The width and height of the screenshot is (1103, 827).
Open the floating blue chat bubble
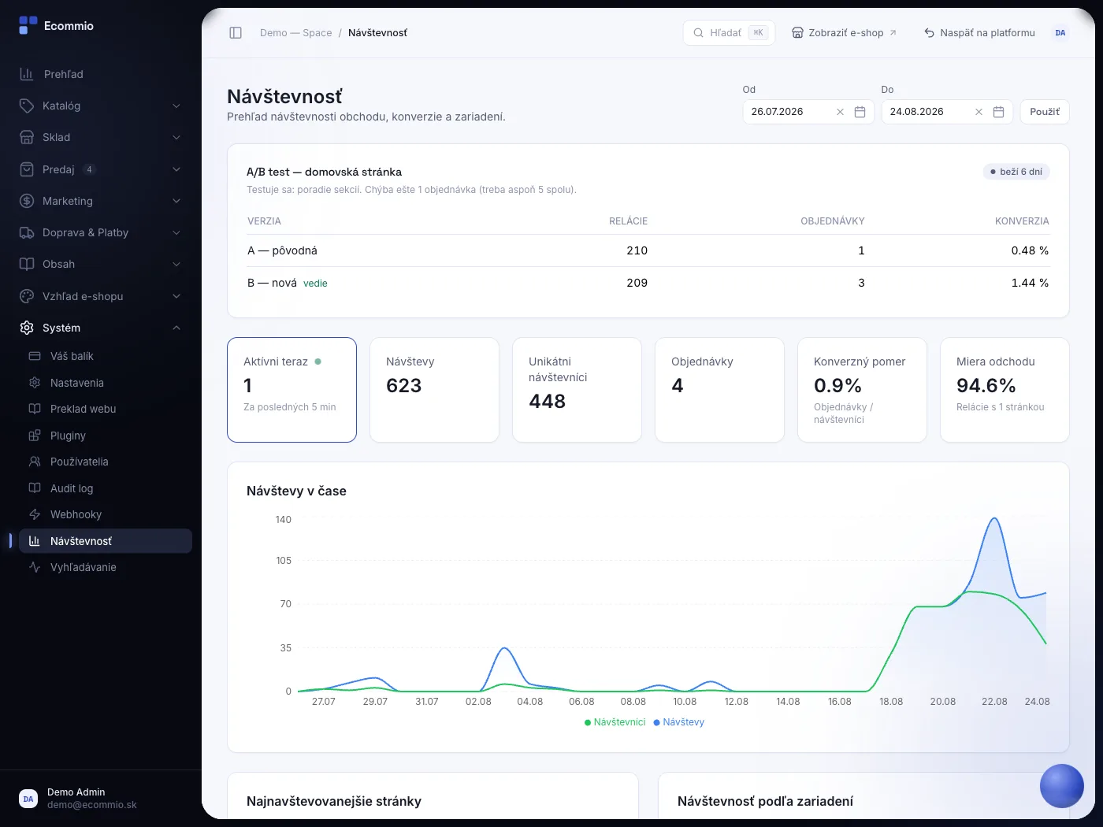pyautogui.click(x=1062, y=786)
